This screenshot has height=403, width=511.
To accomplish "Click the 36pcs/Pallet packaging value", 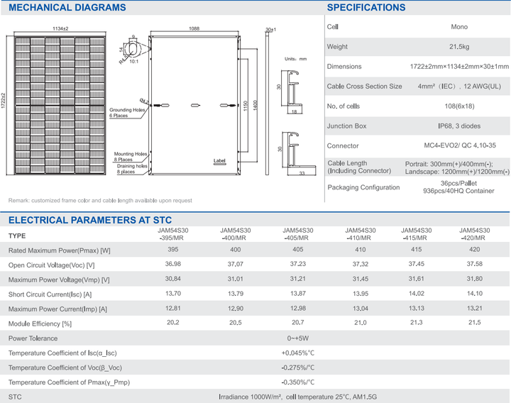I will tap(458, 183).
